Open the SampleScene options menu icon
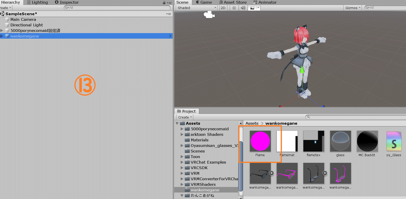Image resolution: width=406 pixels, height=199 pixels. (169, 14)
